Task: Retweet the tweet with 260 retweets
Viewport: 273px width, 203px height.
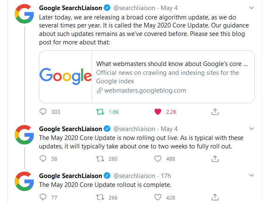Action: click(x=100, y=159)
